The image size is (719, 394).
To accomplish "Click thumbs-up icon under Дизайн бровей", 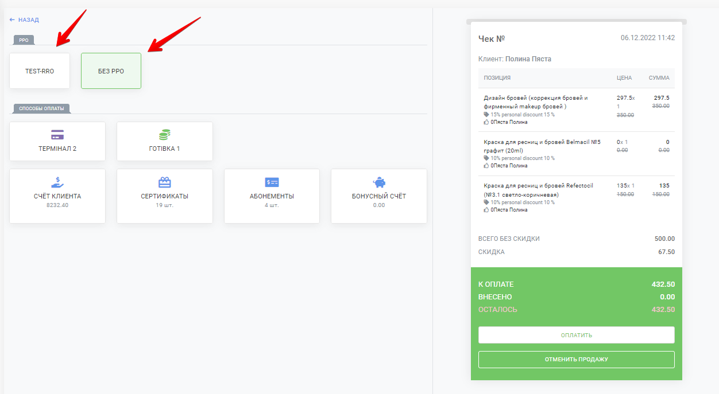I will [x=486, y=122].
